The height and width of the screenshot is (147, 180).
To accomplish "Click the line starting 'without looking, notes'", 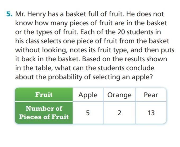I will [x=91, y=50].
